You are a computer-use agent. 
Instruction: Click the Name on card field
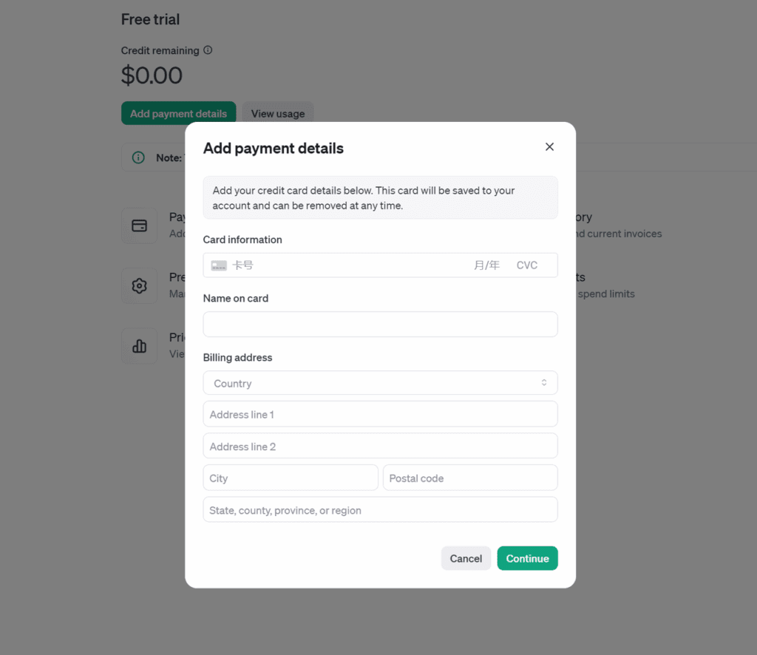(381, 324)
